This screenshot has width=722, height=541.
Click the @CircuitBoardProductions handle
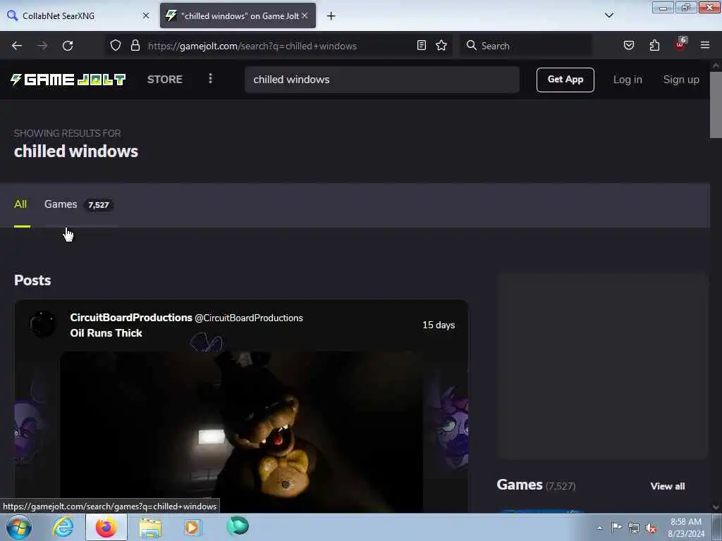[249, 318]
